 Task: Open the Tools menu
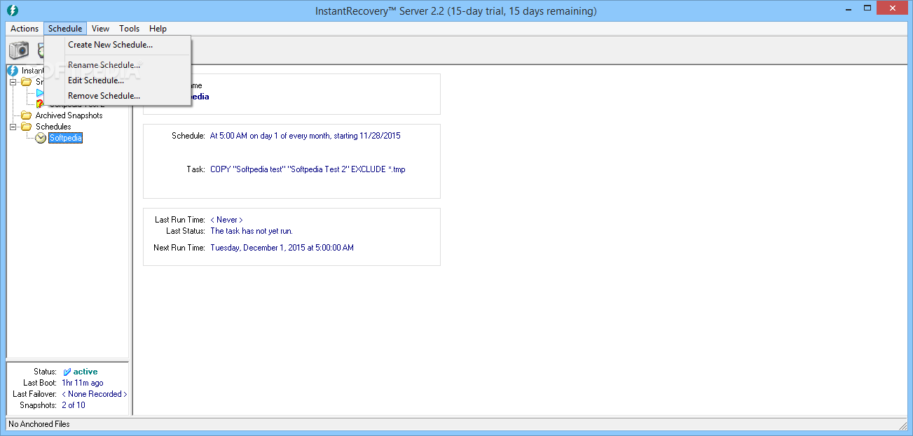[129, 29]
